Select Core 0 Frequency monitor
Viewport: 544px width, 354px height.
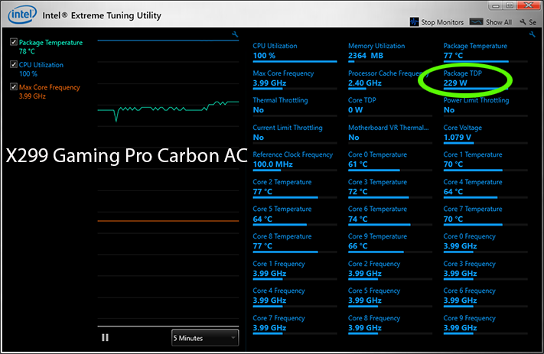(485, 242)
